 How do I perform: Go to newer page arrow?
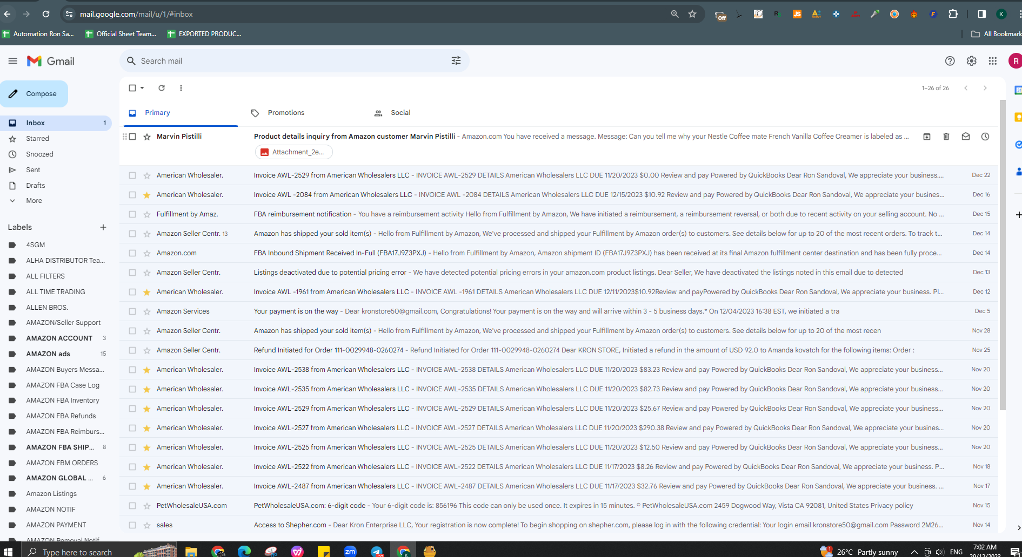(x=966, y=88)
